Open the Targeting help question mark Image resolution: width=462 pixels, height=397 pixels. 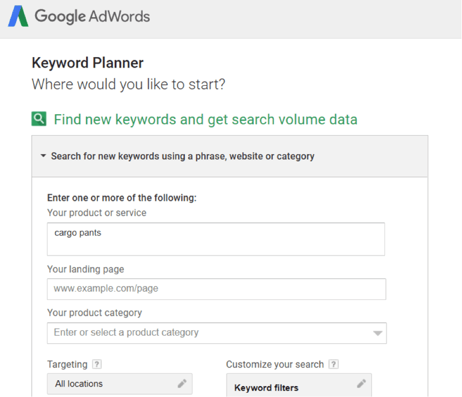tap(97, 364)
